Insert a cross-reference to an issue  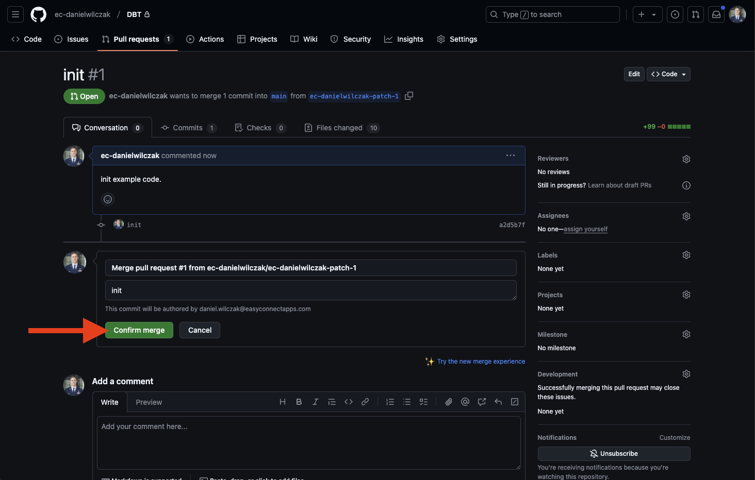(x=482, y=402)
